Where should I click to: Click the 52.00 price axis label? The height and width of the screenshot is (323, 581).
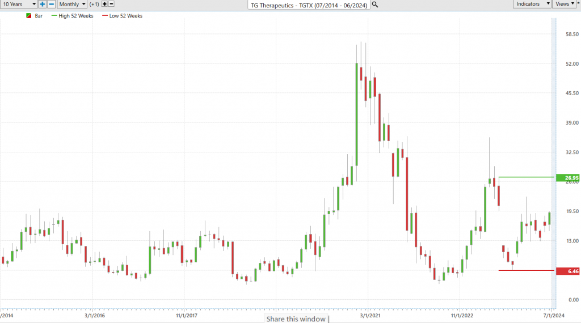572,63
